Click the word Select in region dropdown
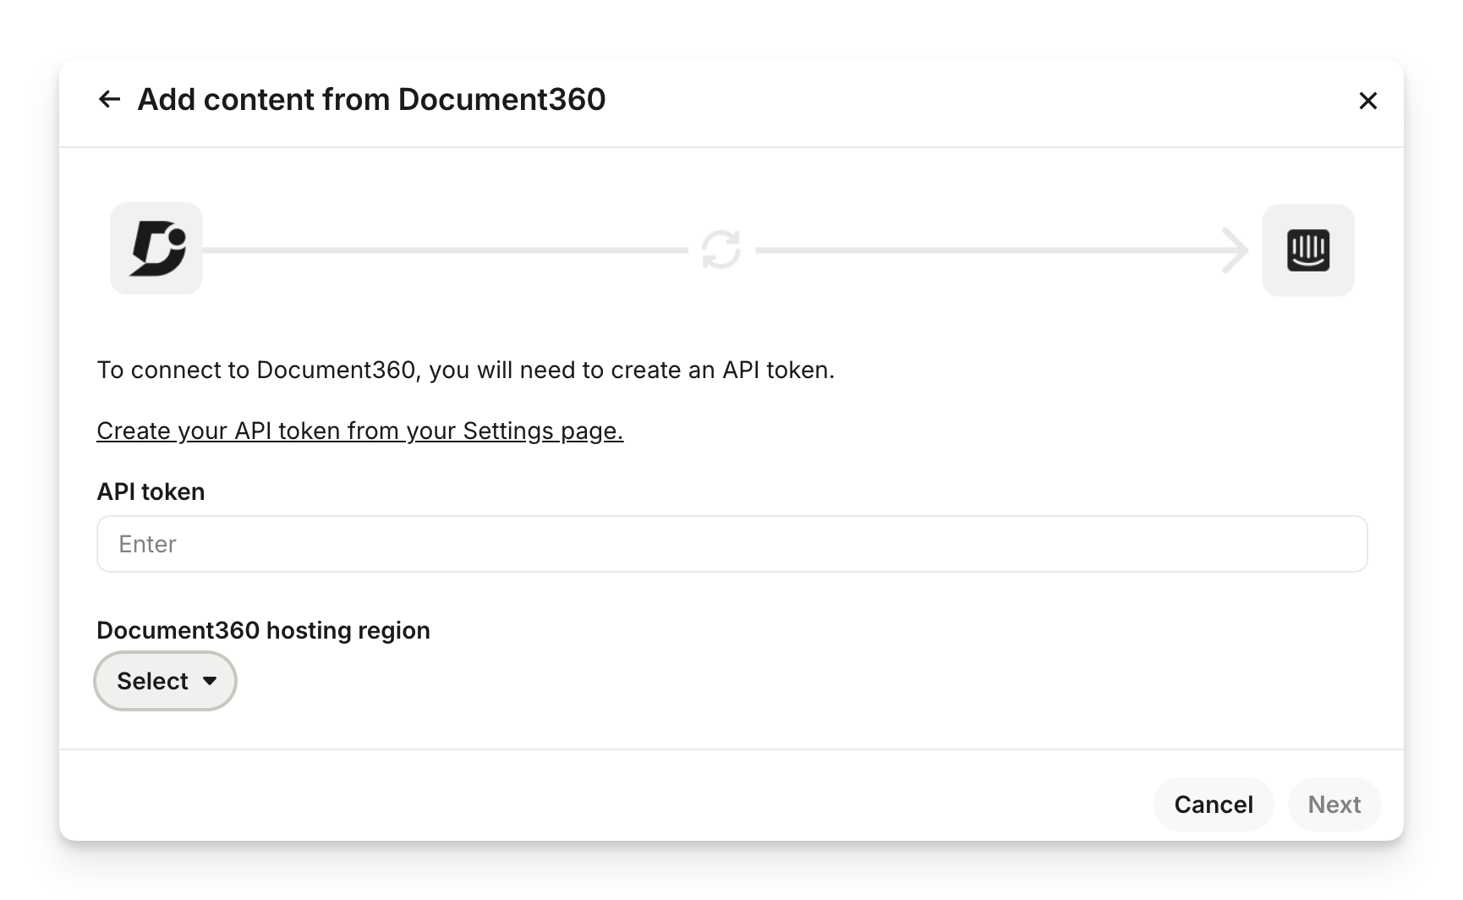This screenshot has width=1463, height=900. tap(152, 681)
